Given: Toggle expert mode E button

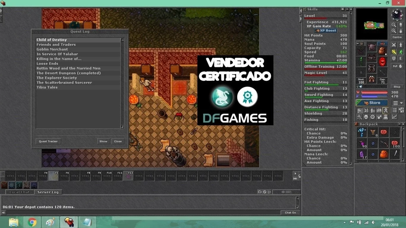Looking at the screenshot, I should point(401,58).
